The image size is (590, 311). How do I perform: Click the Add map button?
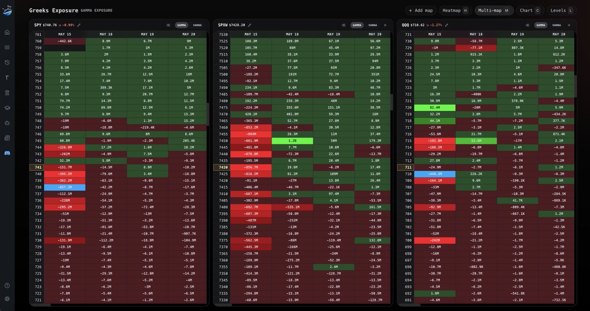(420, 10)
